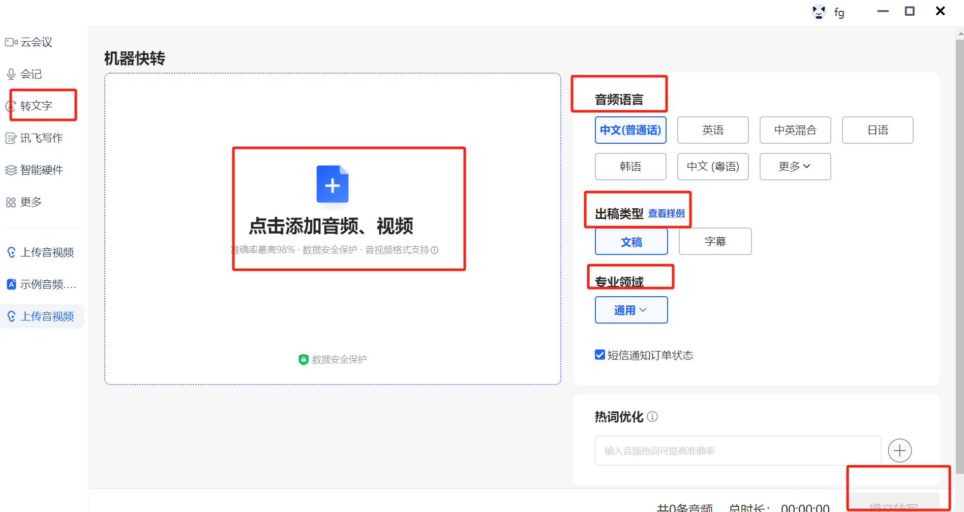Screen dimensions: 964x512
Task: Click the 讯飞写作 edit icon
Action: click(x=11, y=138)
